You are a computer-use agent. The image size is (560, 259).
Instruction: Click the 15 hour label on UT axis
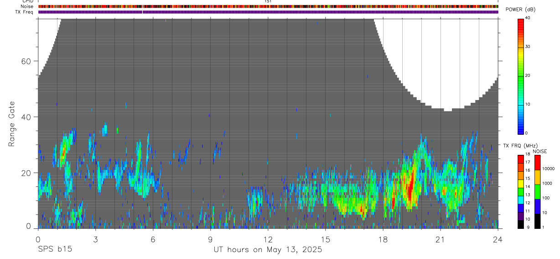[326, 239]
